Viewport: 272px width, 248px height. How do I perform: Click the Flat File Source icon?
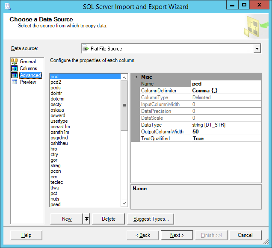[86, 49]
